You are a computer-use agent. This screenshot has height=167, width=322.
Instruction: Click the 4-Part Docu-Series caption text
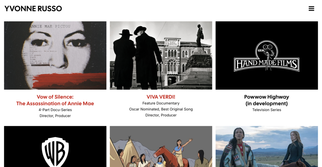pyautogui.click(x=55, y=110)
